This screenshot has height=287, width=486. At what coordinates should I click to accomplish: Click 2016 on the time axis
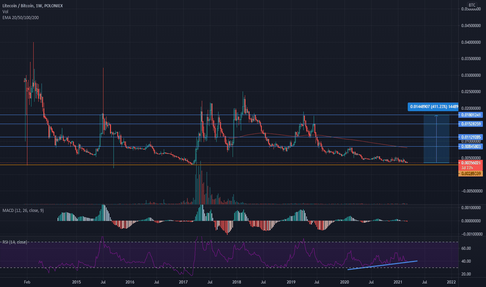point(130,282)
